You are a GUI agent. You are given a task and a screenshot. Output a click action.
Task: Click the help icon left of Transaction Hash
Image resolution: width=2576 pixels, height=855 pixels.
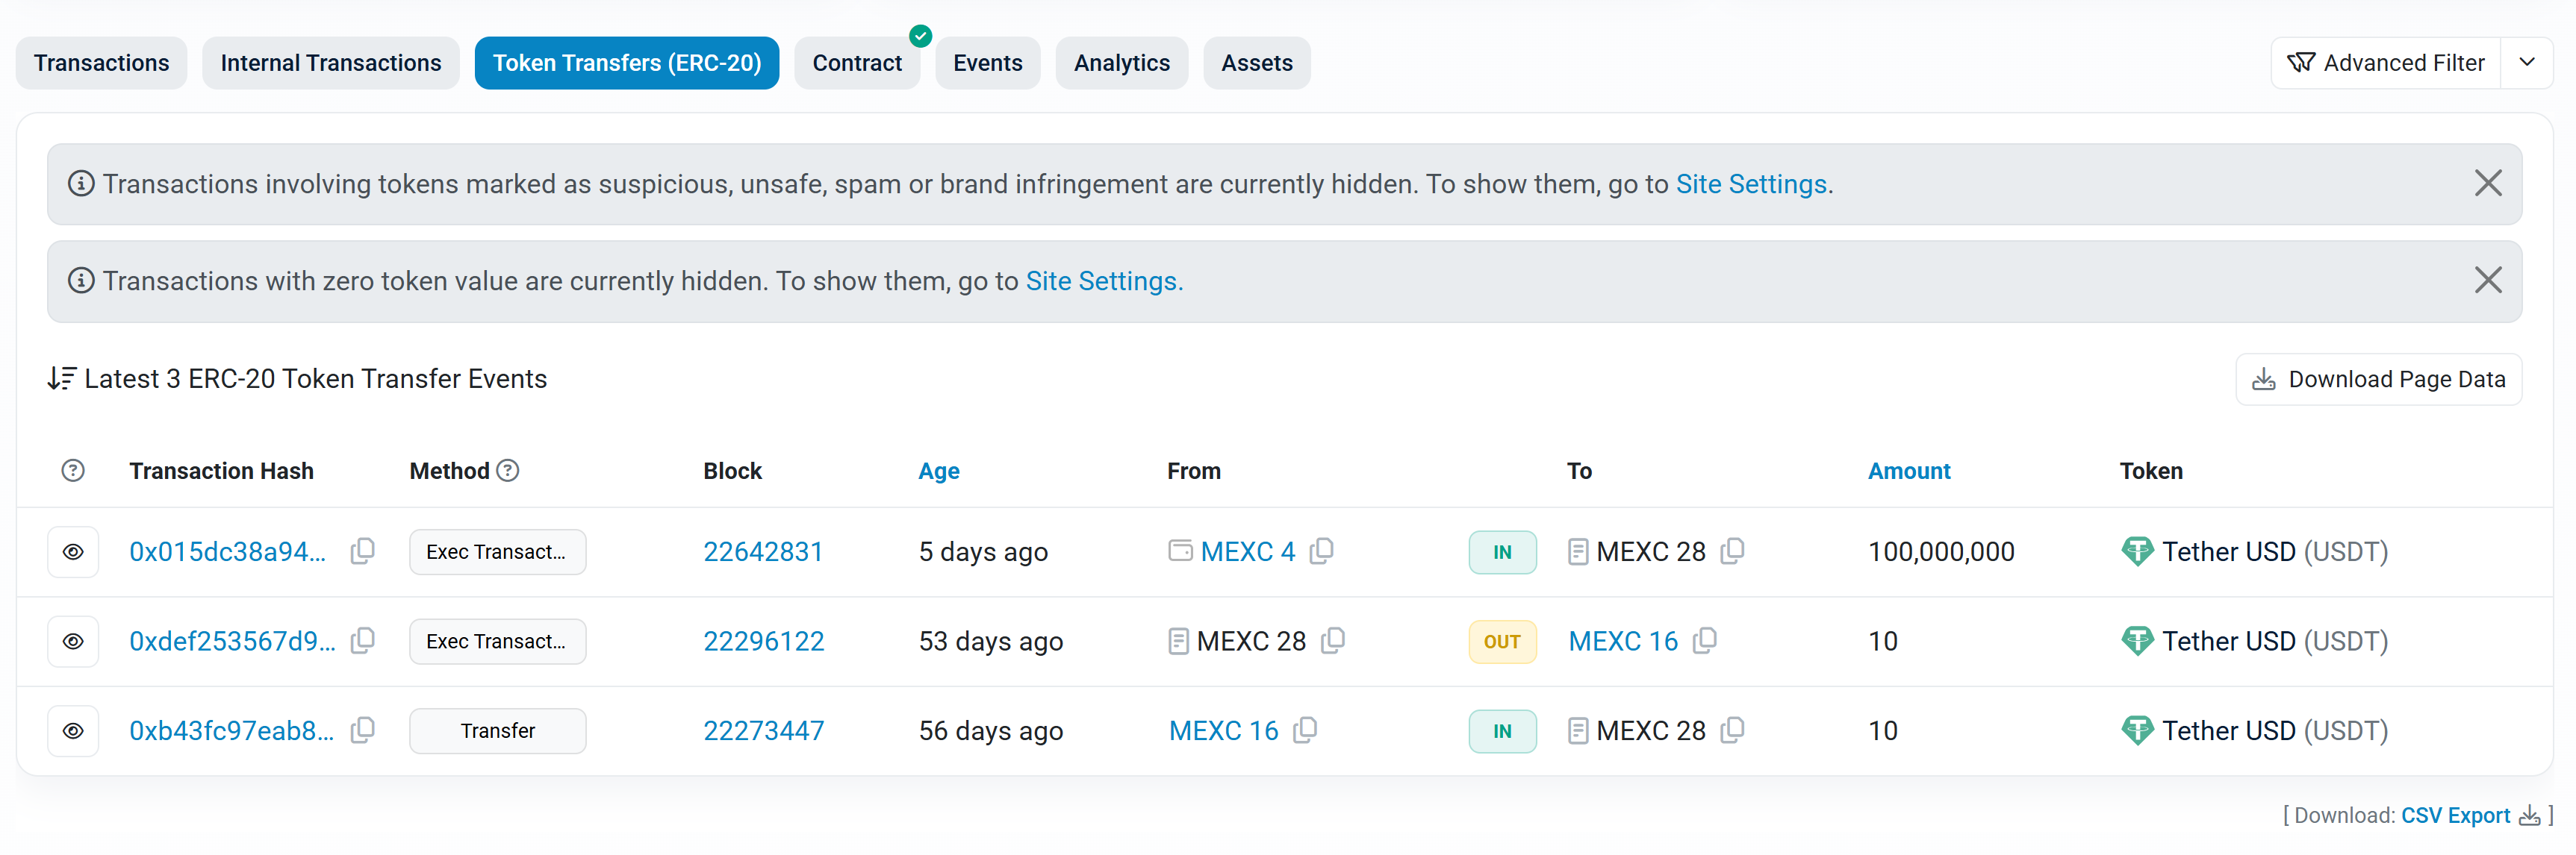tap(73, 471)
